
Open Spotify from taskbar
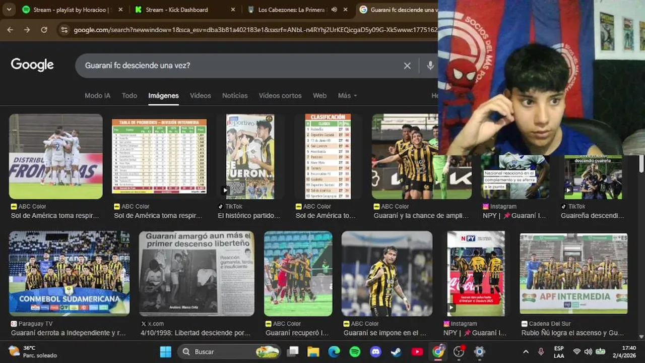coord(355,352)
